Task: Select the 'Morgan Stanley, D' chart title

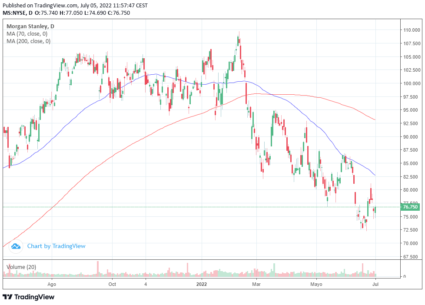Action: [30, 27]
